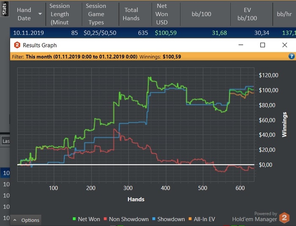Open the Results Graph help icon
296x226 pixels.
coord(291,56)
